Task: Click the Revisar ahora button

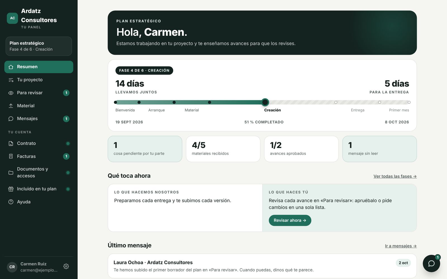Action: click(x=290, y=220)
